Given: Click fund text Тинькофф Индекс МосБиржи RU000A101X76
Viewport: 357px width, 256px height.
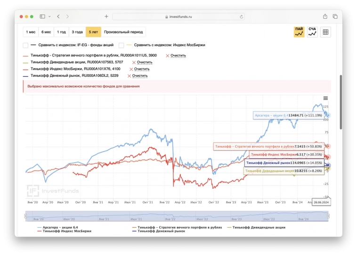Looking at the screenshot, I should pyautogui.click(x=75, y=69).
